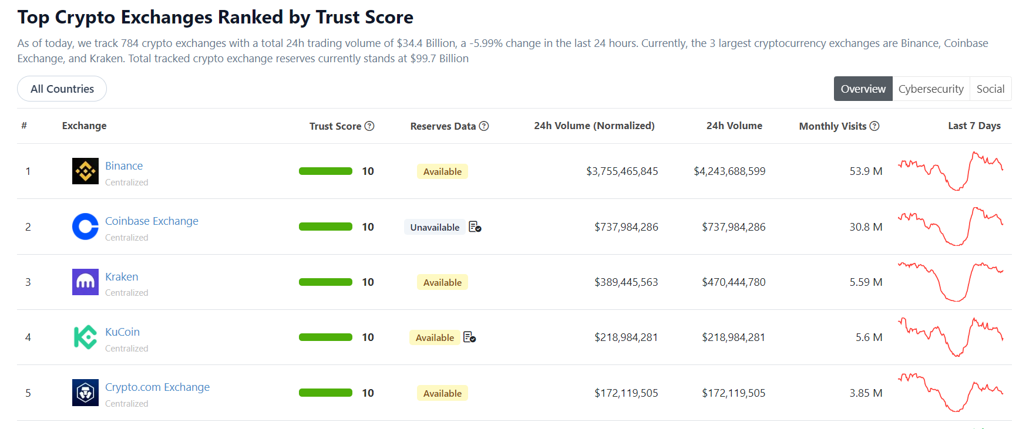The height and width of the screenshot is (429, 1036).
Task: Select the Overview tab
Action: tap(863, 89)
